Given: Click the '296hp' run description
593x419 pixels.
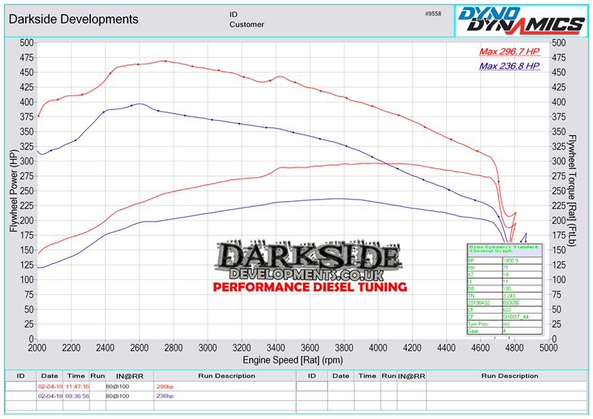Looking at the screenshot, I should [165, 387].
